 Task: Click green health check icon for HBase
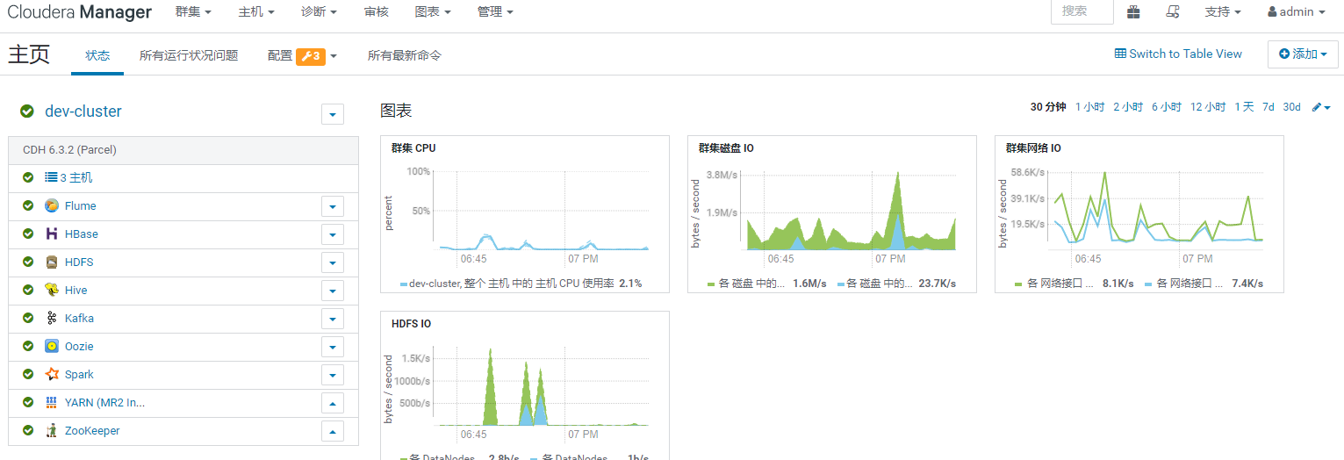(x=28, y=234)
